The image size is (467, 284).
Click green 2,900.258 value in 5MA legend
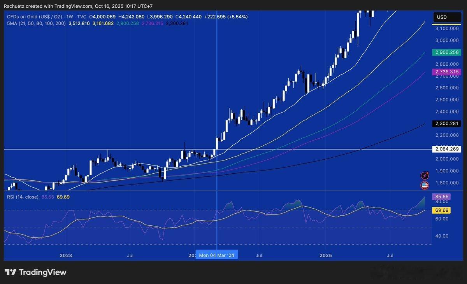pos(127,23)
